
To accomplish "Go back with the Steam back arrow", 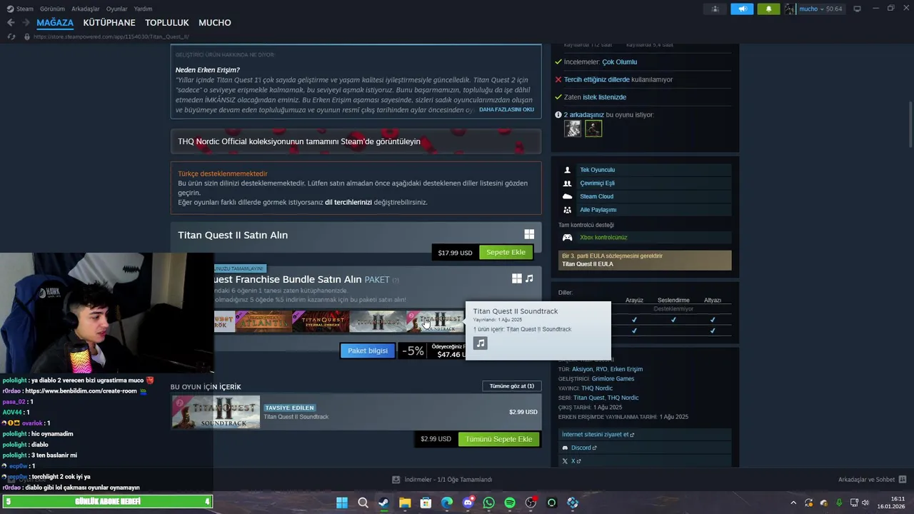I will tap(11, 23).
